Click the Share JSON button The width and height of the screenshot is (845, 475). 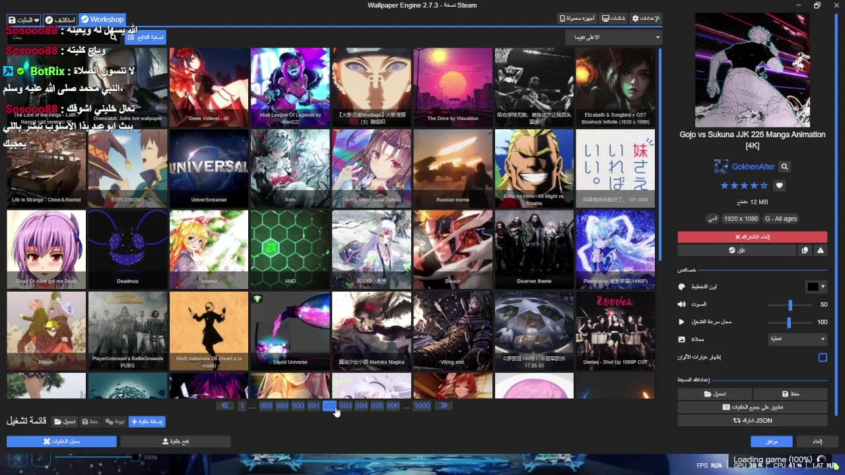[753, 420]
